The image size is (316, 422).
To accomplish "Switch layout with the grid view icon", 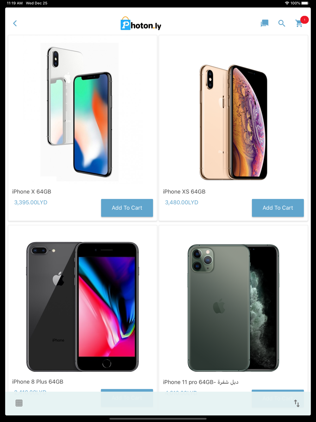I will point(19,403).
